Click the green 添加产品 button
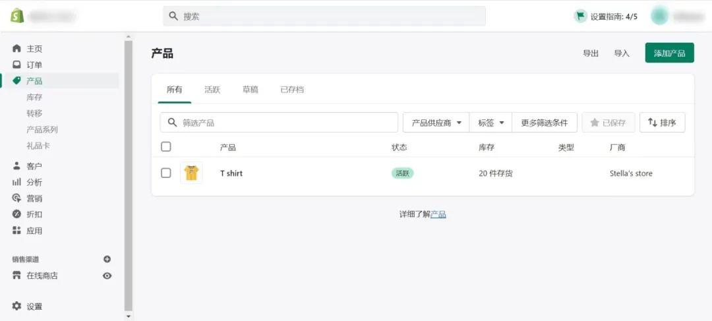 point(669,53)
